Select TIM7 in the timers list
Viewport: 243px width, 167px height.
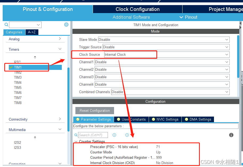18,98
